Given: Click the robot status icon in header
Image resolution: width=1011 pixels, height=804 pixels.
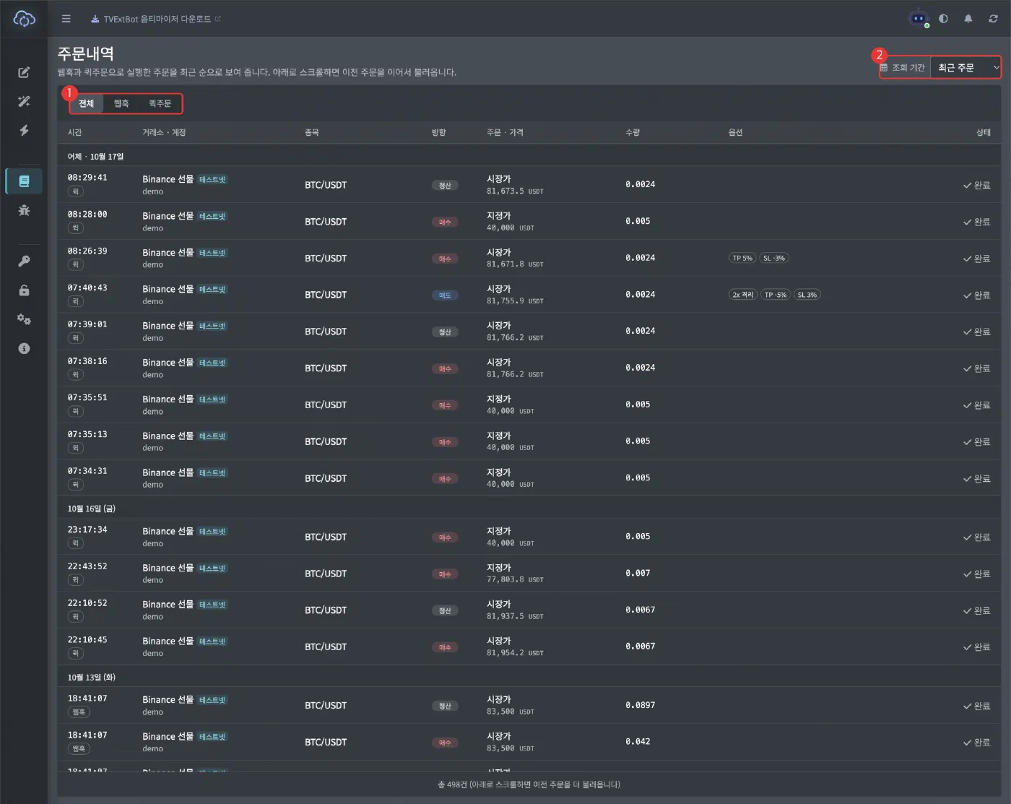Looking at the screenshot, I should pyautogui.click(x=919, y=19).
